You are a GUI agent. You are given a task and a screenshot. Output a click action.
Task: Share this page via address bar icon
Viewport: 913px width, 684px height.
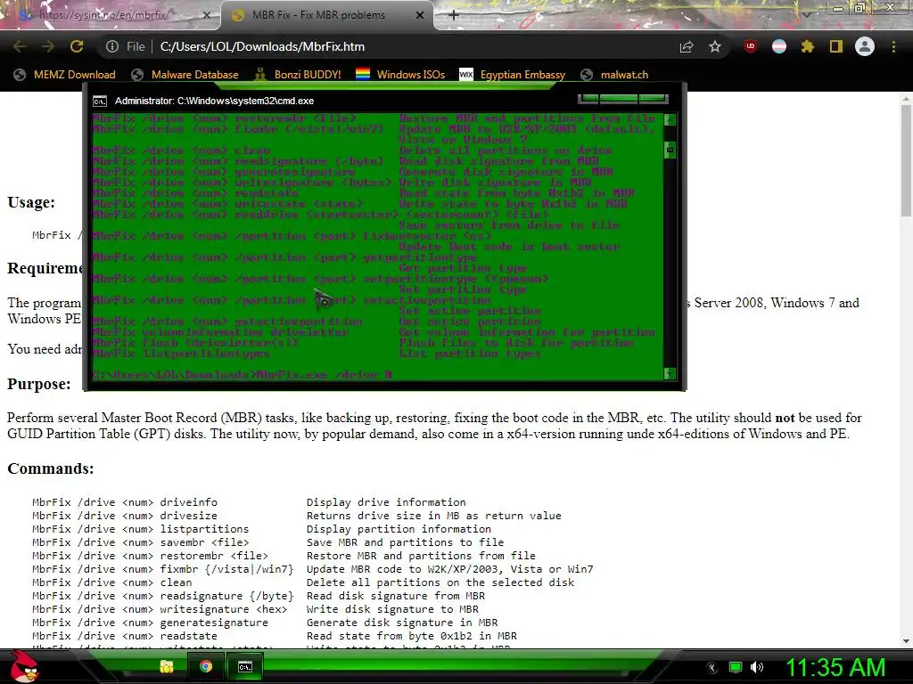click(687, 46)
